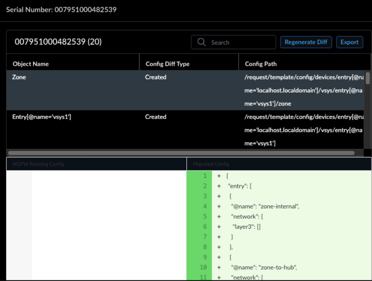Click the Migrated Config pane header
The width and height of the screenshot is (372, 281).
pyautogui.click(x=279, y=164)
